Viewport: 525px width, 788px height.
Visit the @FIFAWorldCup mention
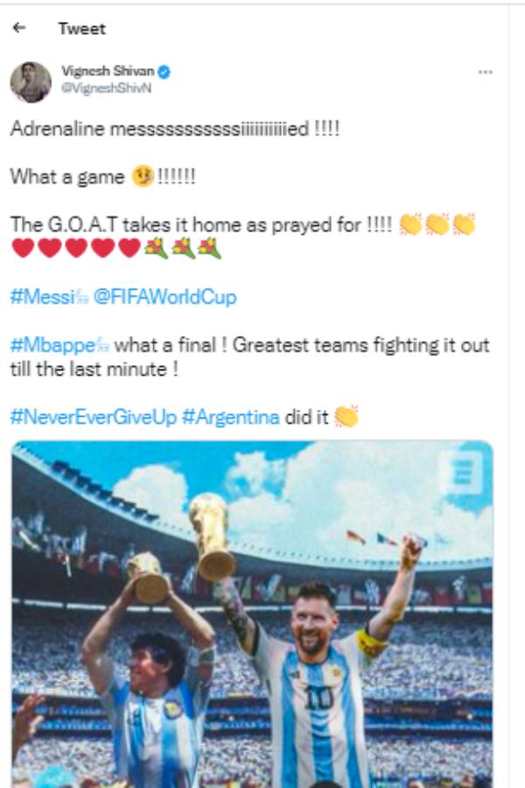tap(164, 297)
